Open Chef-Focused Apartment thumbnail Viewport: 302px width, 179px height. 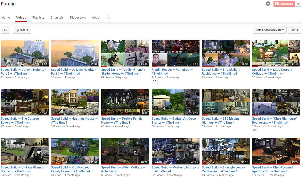[x=276, y=151]
